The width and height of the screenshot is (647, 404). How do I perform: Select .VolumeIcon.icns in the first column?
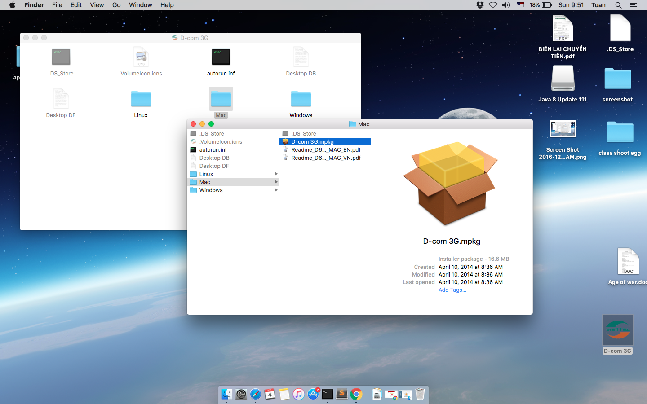pos(233,141)
